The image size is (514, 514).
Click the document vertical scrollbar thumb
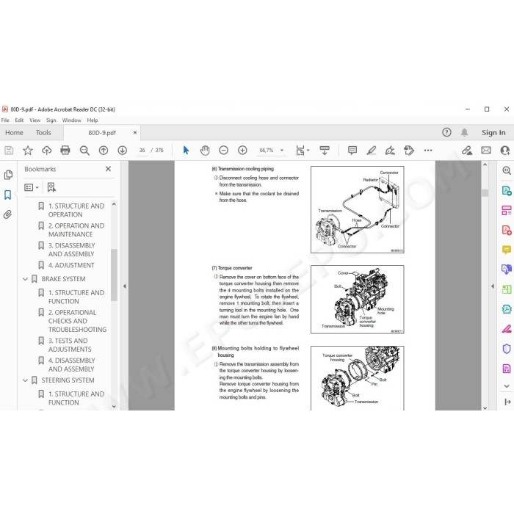click(485, 192)
